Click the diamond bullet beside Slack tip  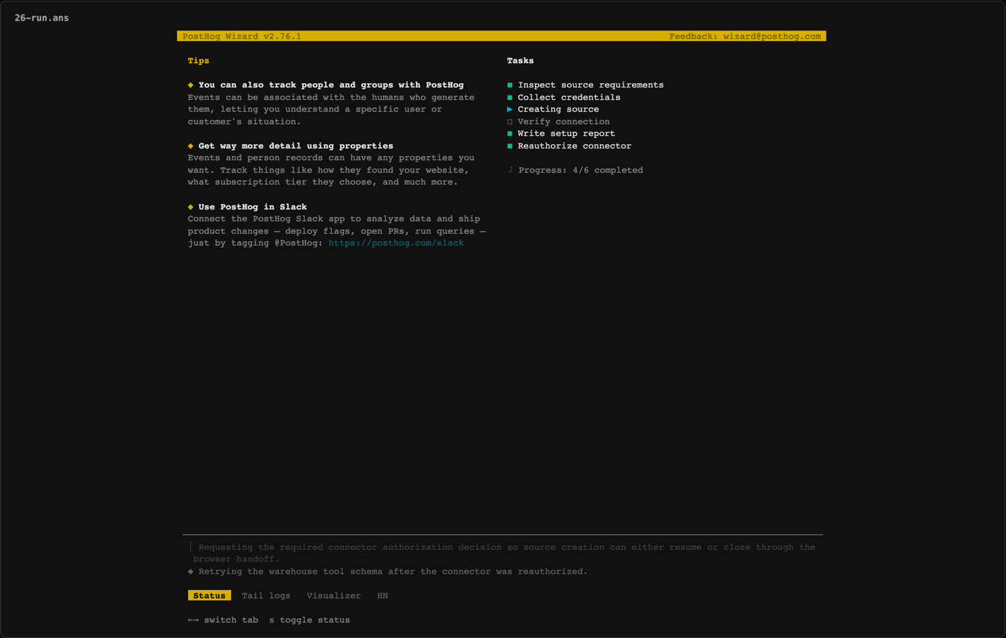point(191,207)
